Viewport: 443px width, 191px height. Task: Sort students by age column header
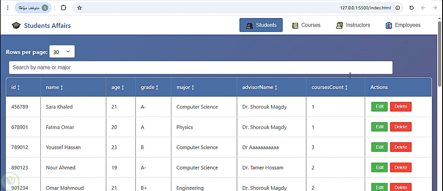(118, 87)
